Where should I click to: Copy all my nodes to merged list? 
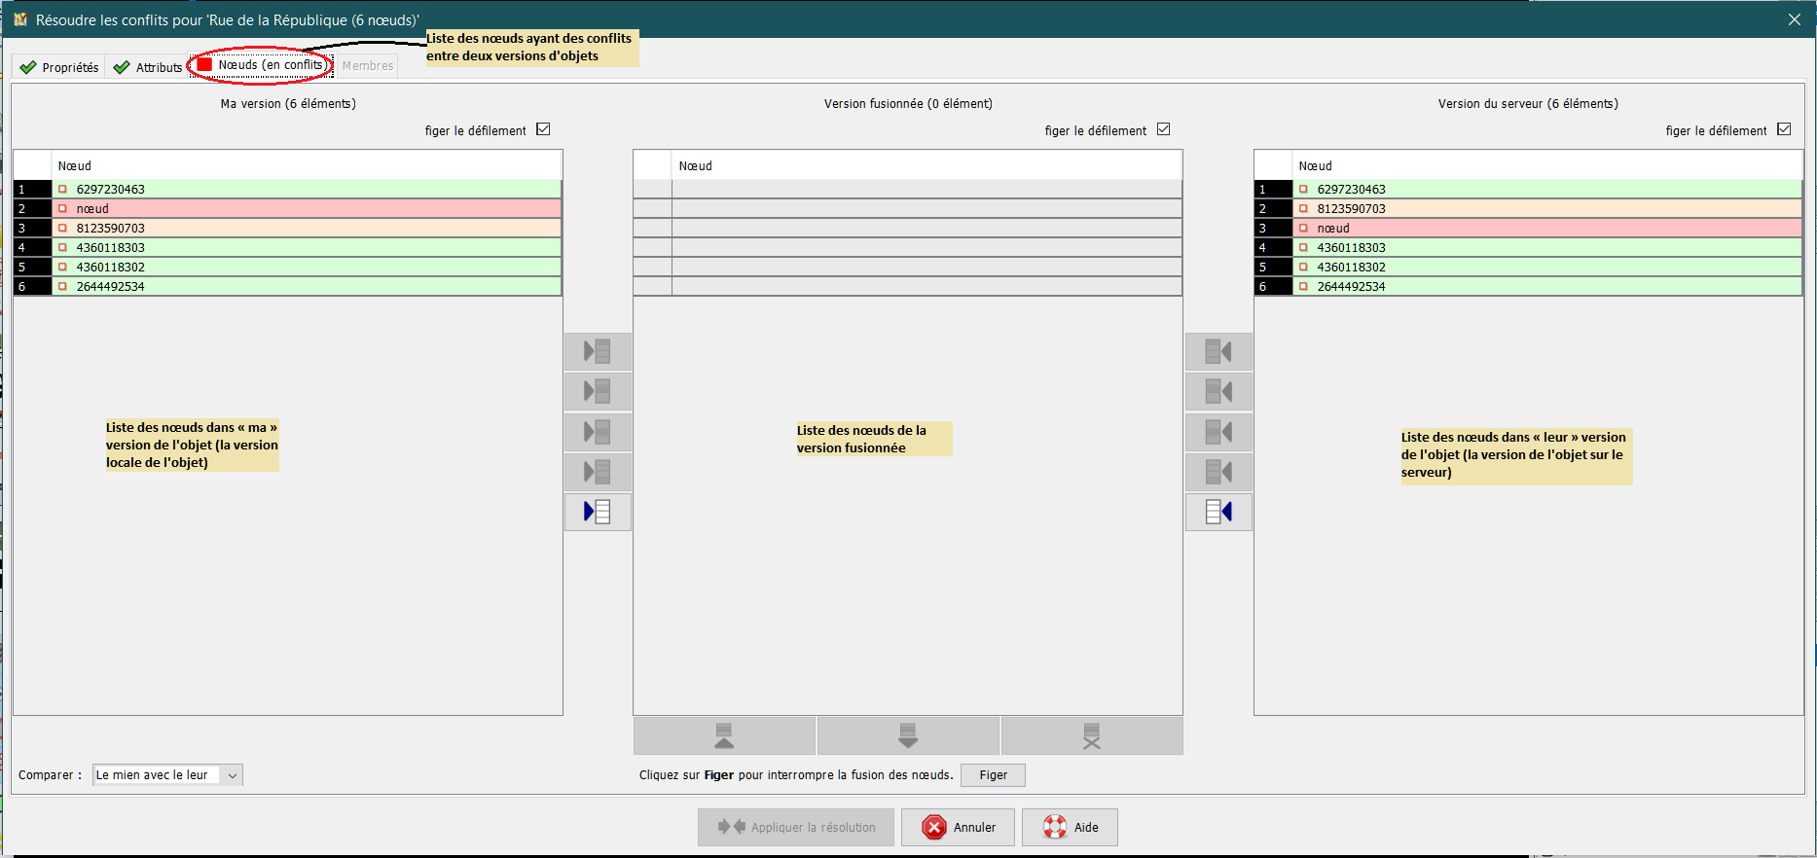pyautogui.click(x=598, y=512)
